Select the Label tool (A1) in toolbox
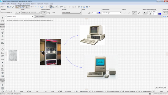 point(2,39)
